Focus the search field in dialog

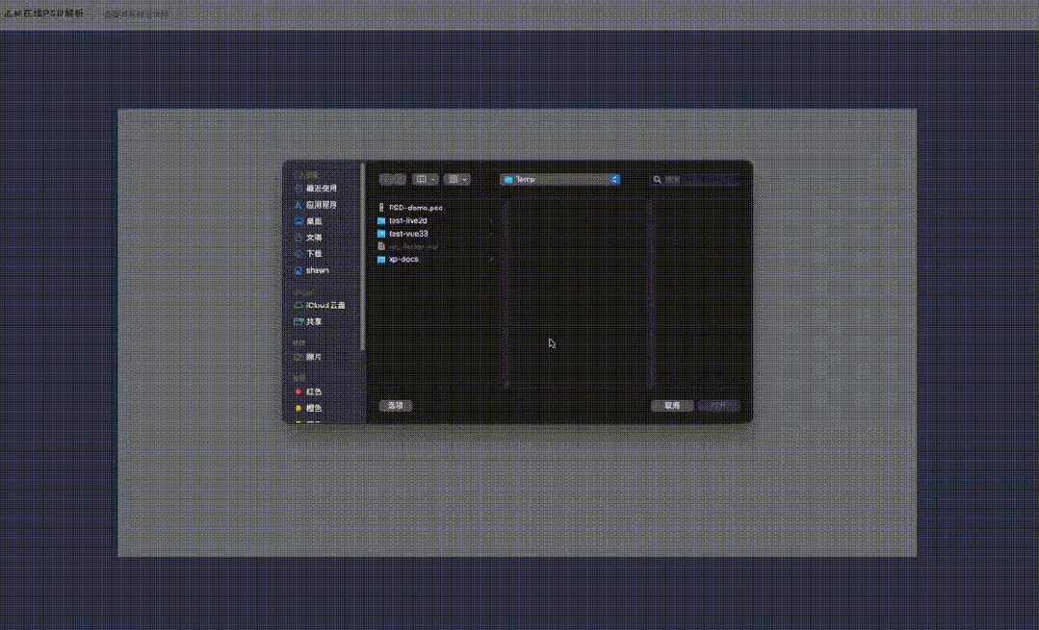click(695, 179)
